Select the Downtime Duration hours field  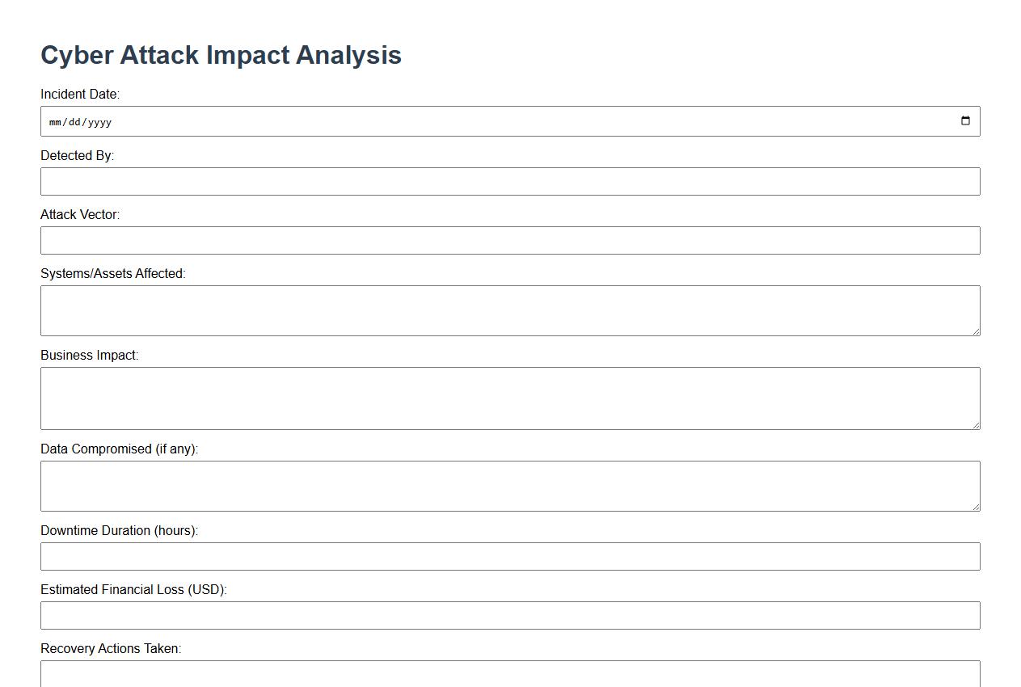pos(510,557)
